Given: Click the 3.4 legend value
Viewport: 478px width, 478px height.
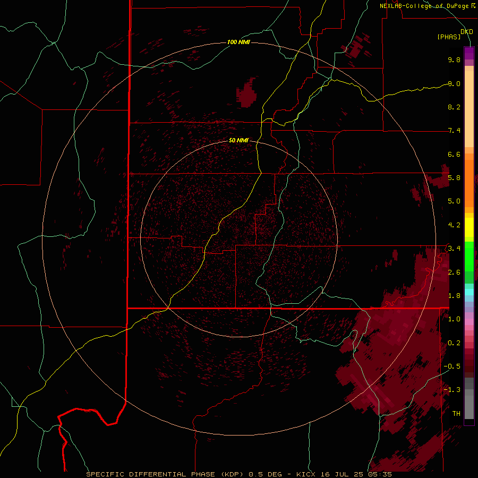Looking at the screenshot, I should (x=454, y=249).
